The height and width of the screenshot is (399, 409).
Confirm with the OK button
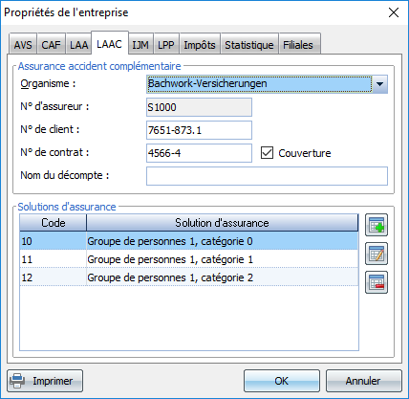(282, 381)
